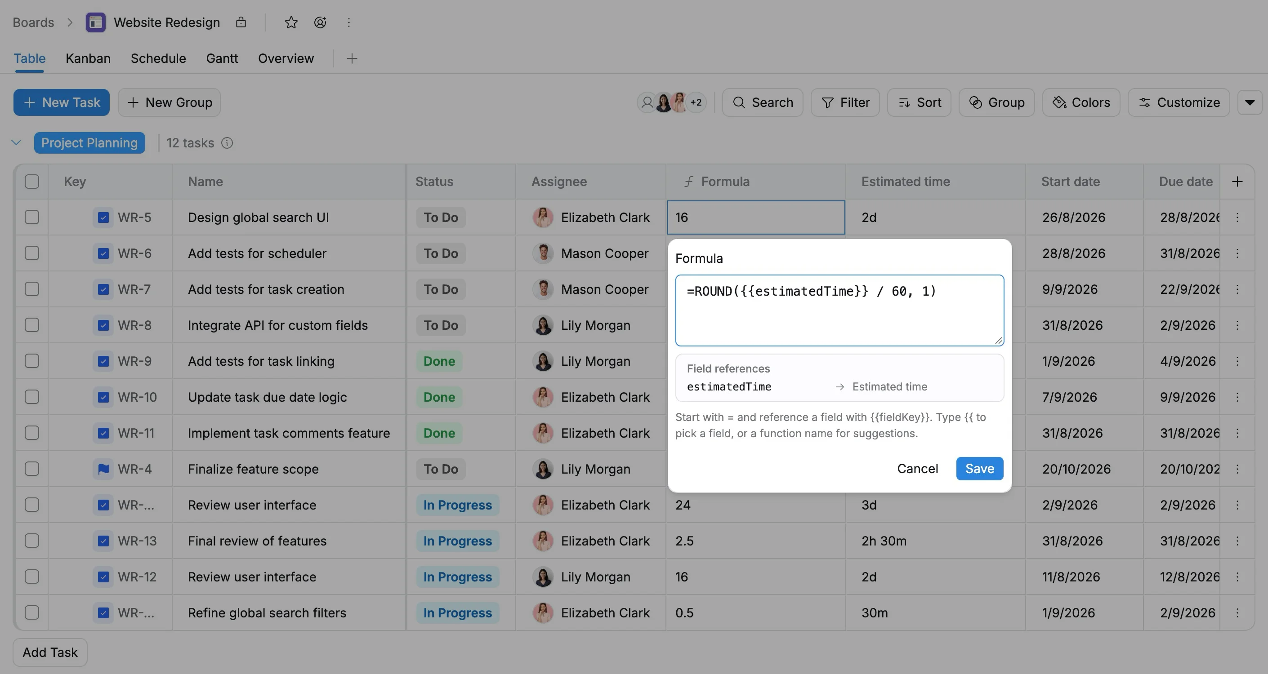
Task: Click inside the Formula text area
Action: click(x=839, y=310)
